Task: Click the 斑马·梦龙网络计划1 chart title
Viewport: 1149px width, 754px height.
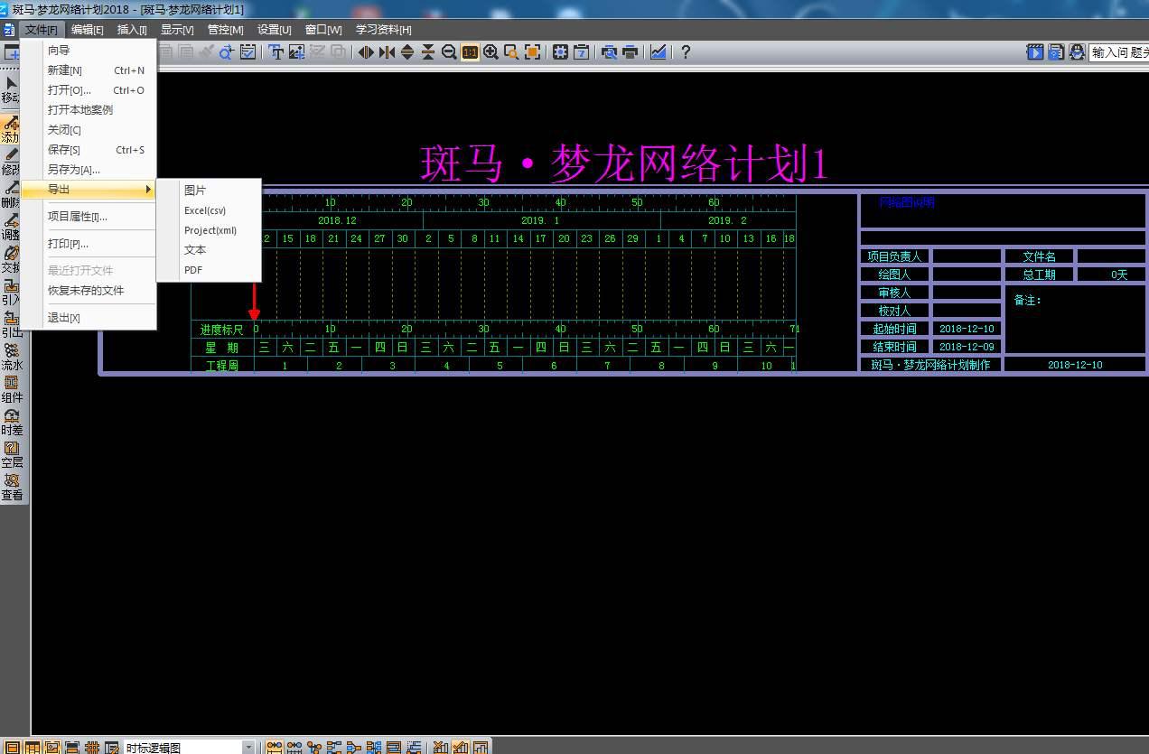Action: (624, 164)
